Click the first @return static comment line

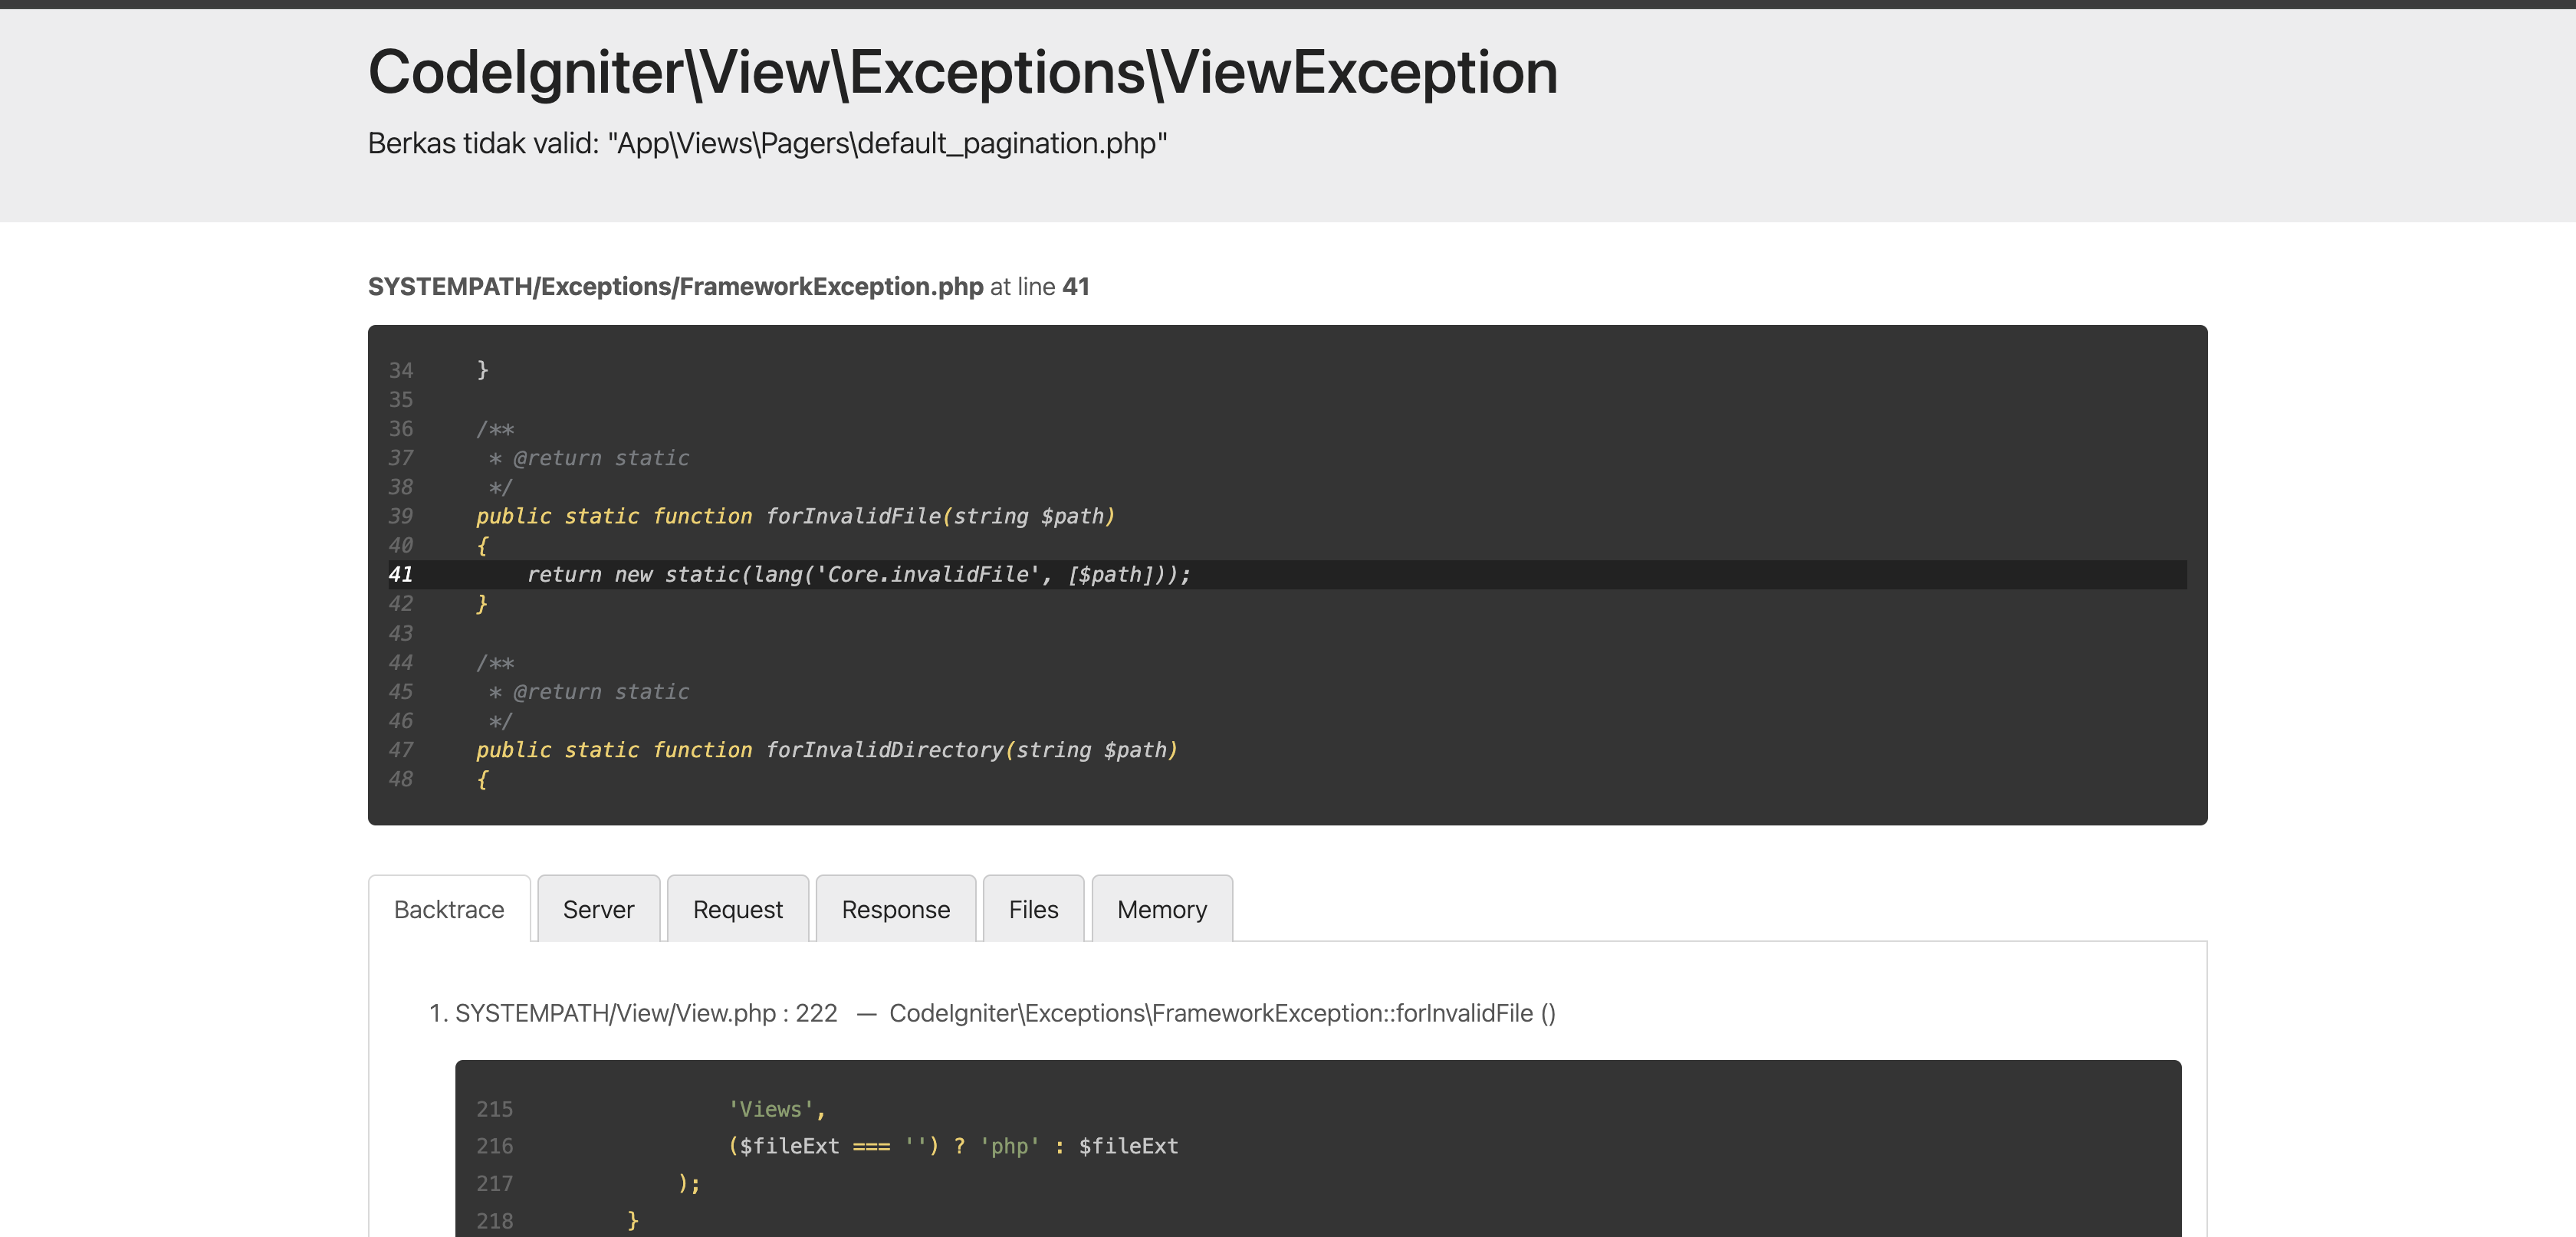[x=600, y=458]
